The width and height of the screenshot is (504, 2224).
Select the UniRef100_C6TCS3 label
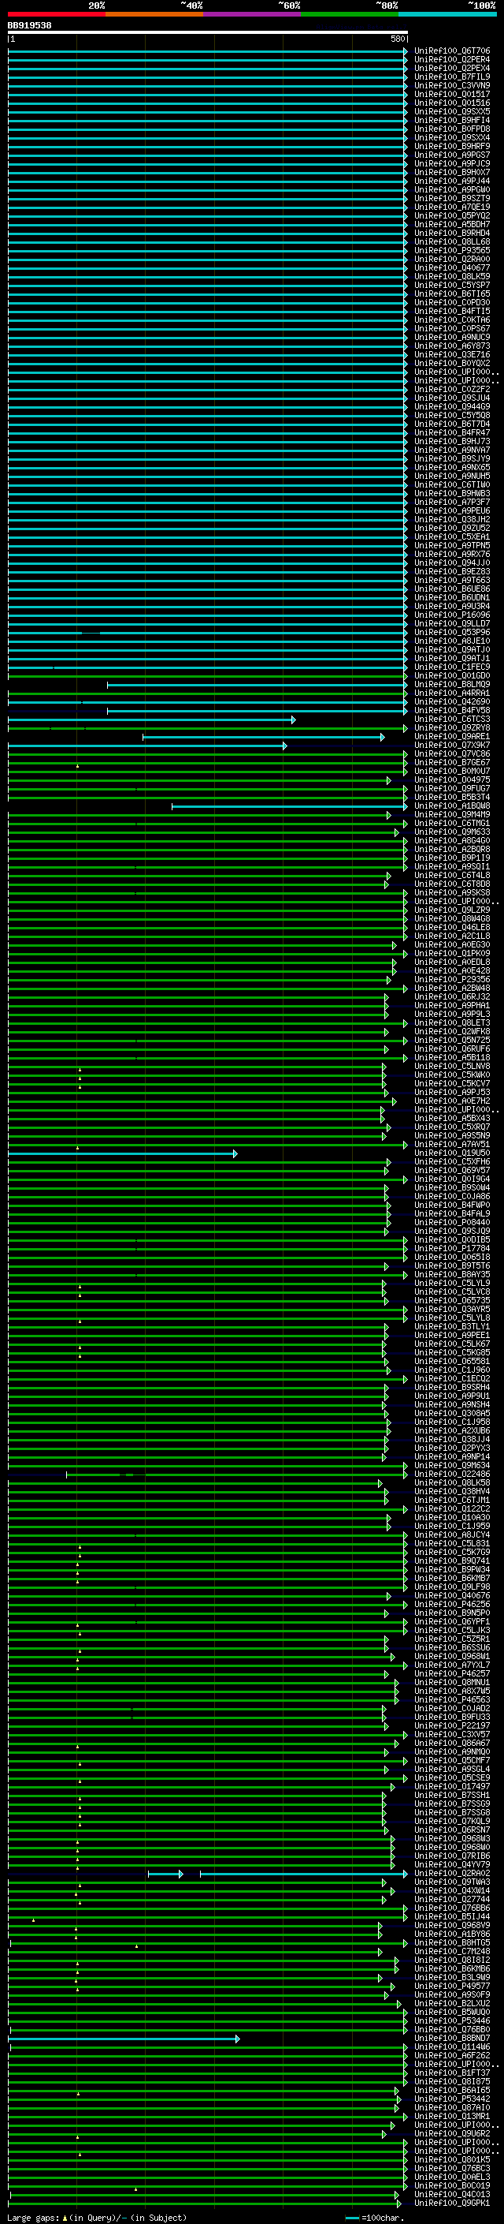(452, 720)
